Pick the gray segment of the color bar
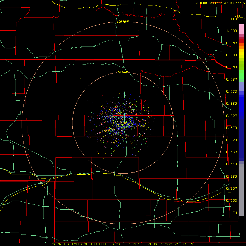Image resolution: width=246 pixels, height=246 pixels. pos(241,190)
